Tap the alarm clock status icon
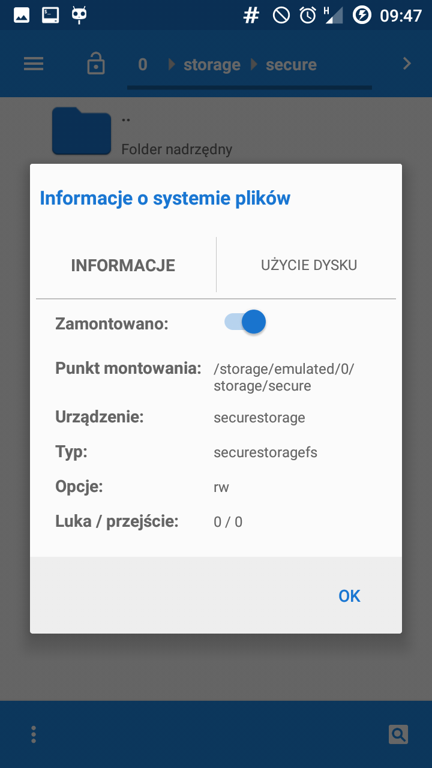This screenshot has width=432, height=768. tap(308, 15)
